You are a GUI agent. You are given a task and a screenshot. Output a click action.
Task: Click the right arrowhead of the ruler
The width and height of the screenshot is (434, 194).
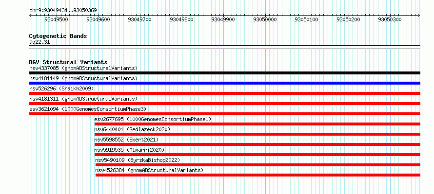coord(419,15)
